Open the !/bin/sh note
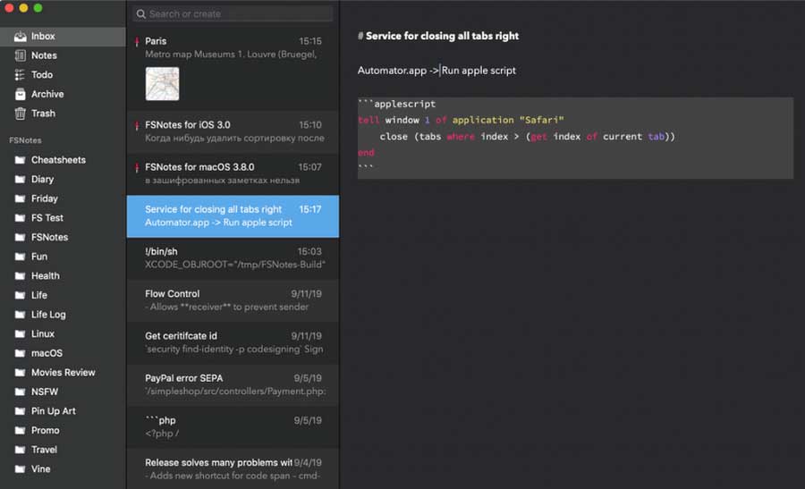805x489 pixels. coord(233,258)
